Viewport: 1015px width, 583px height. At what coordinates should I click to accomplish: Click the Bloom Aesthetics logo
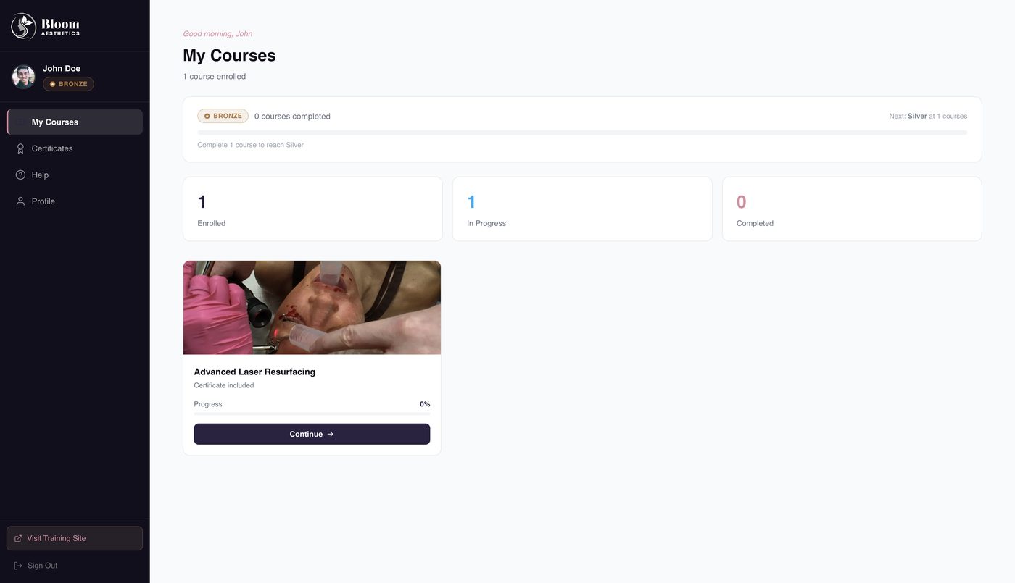click(x=46, y=26)
